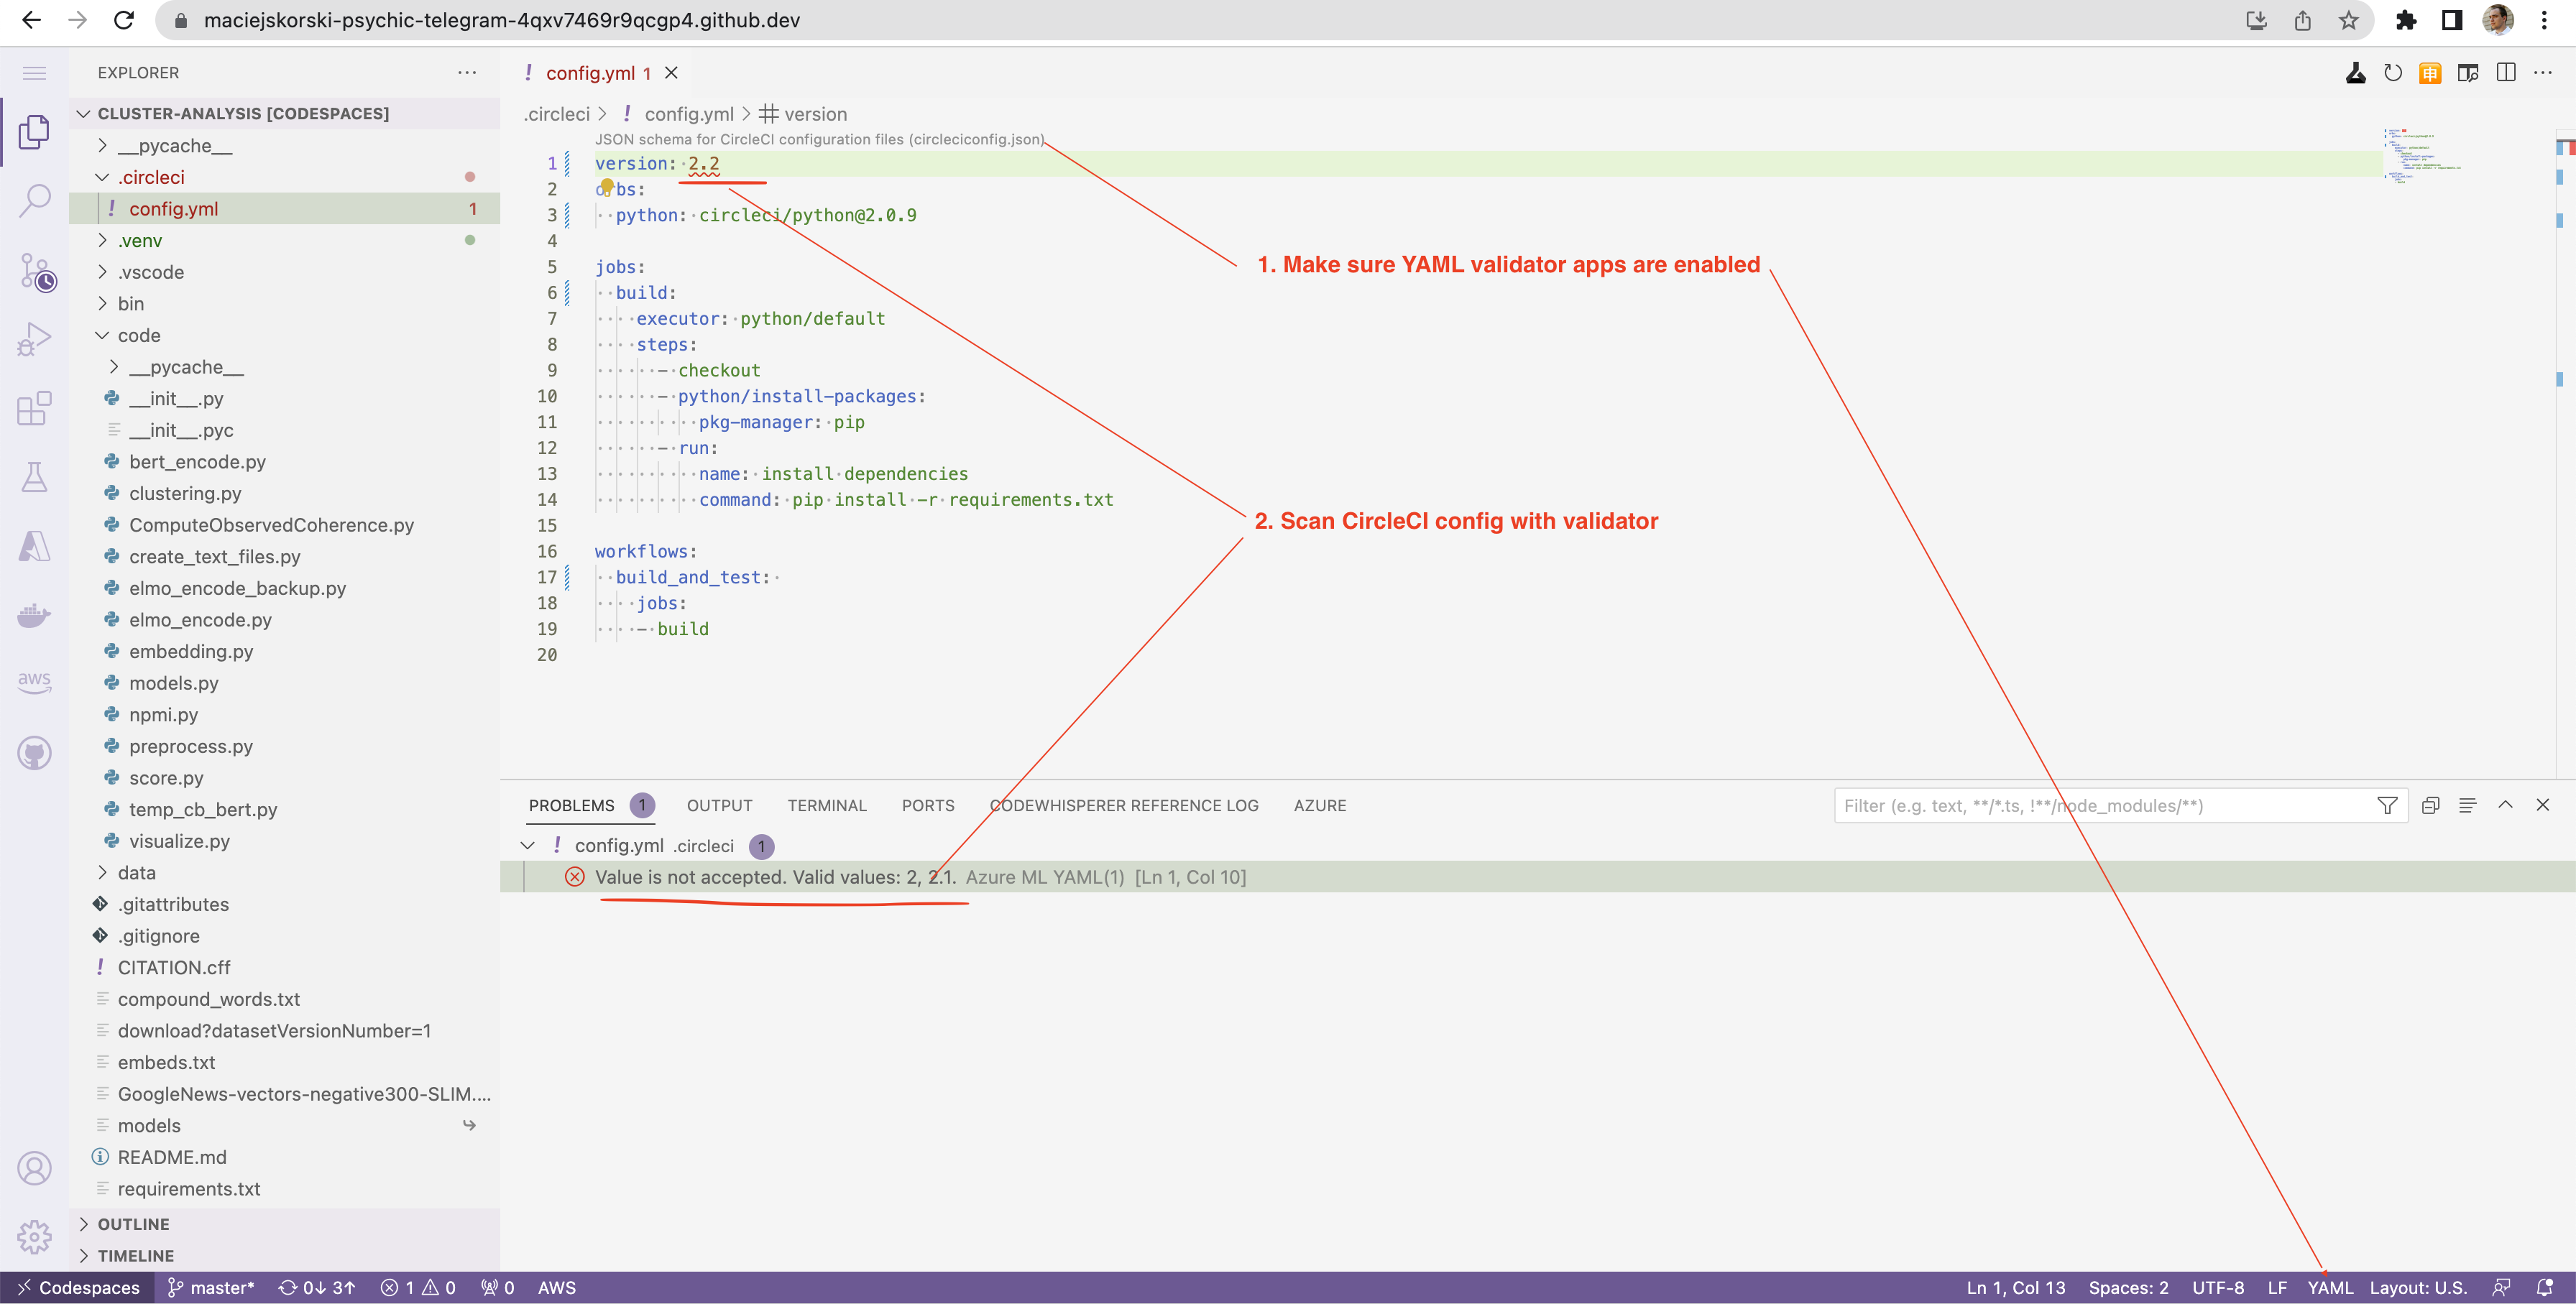Collapse the code folder
This screenshot has height=1304, width=2576.
pyautogui.click(x=102, y=335)
